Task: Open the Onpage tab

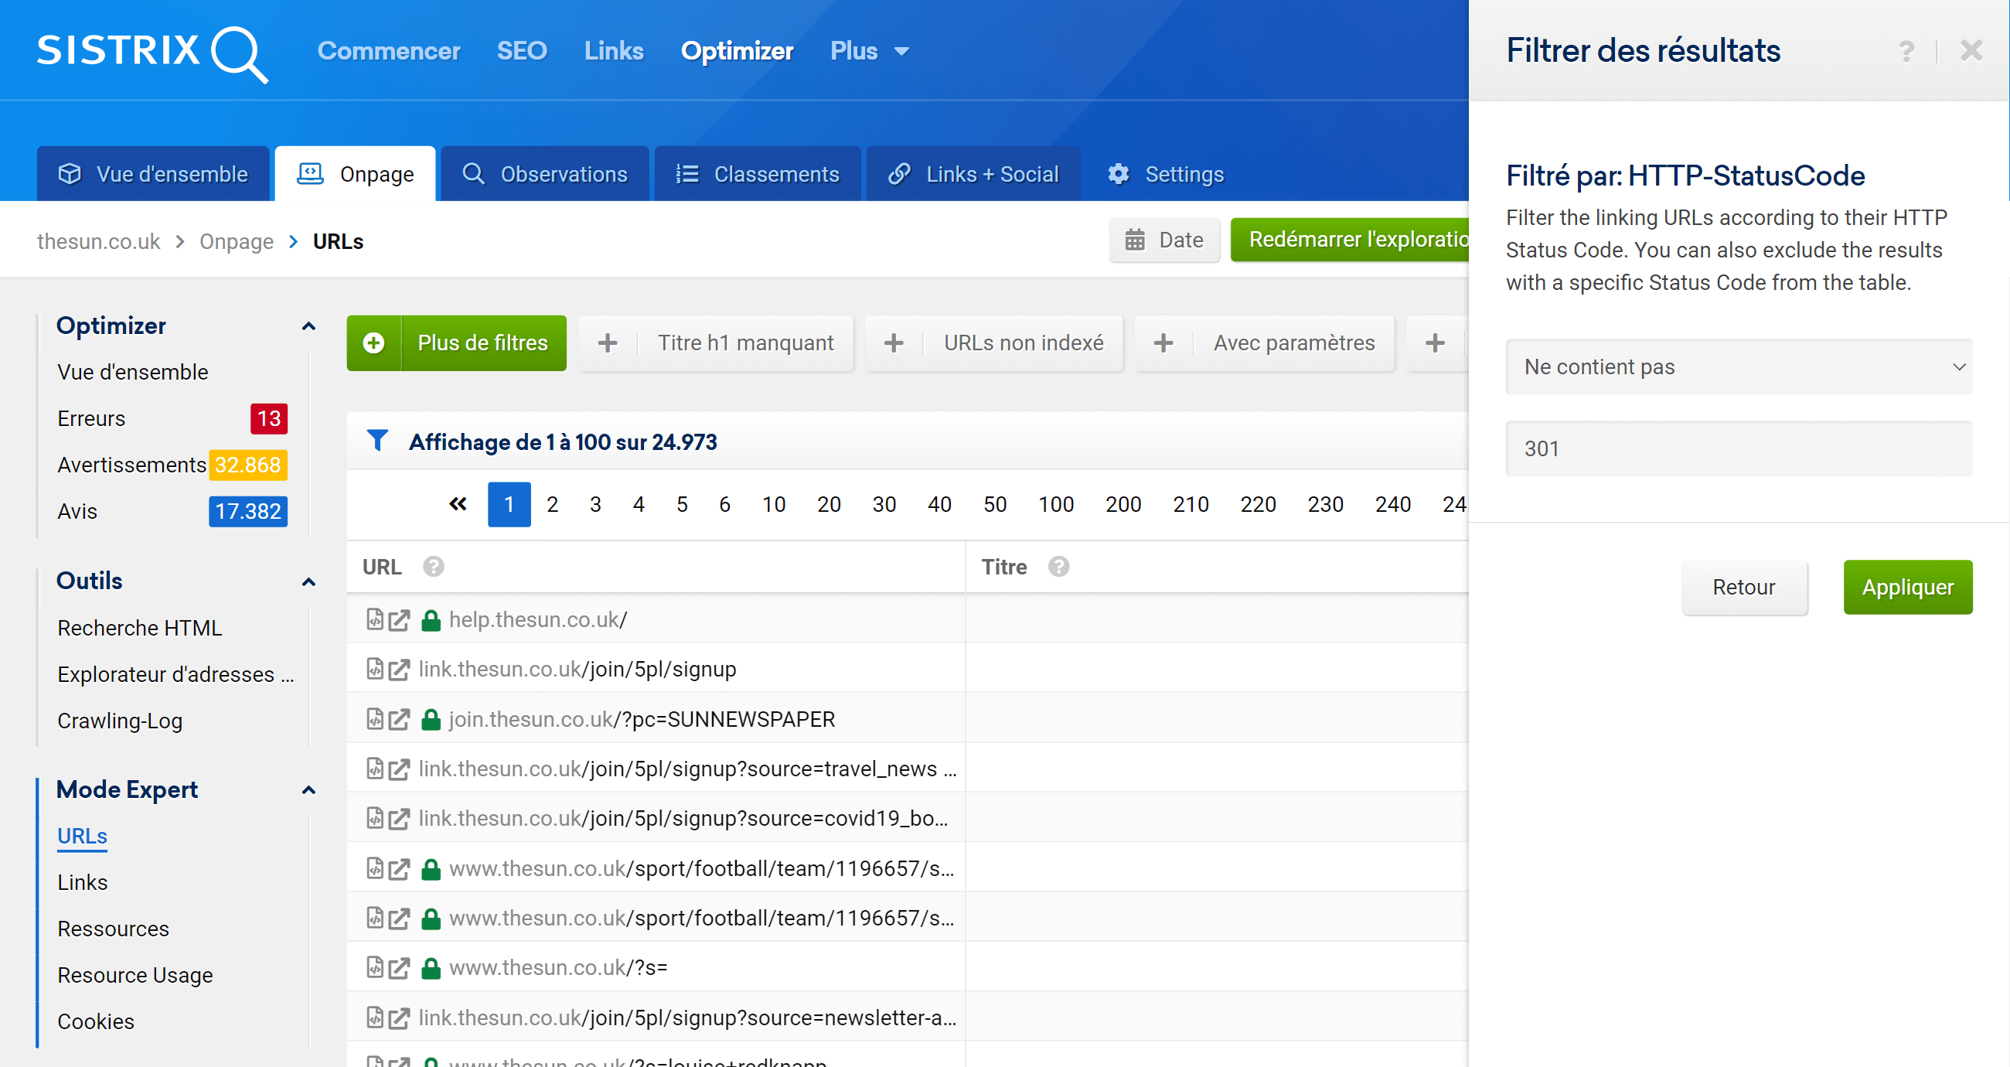Action: [355, 174]
